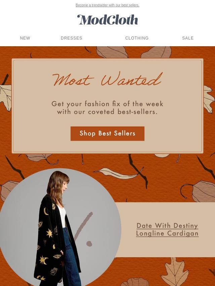Open Date With Destiny Longline Cardigan link
This screenshot has width=215, height=286.
167,229
